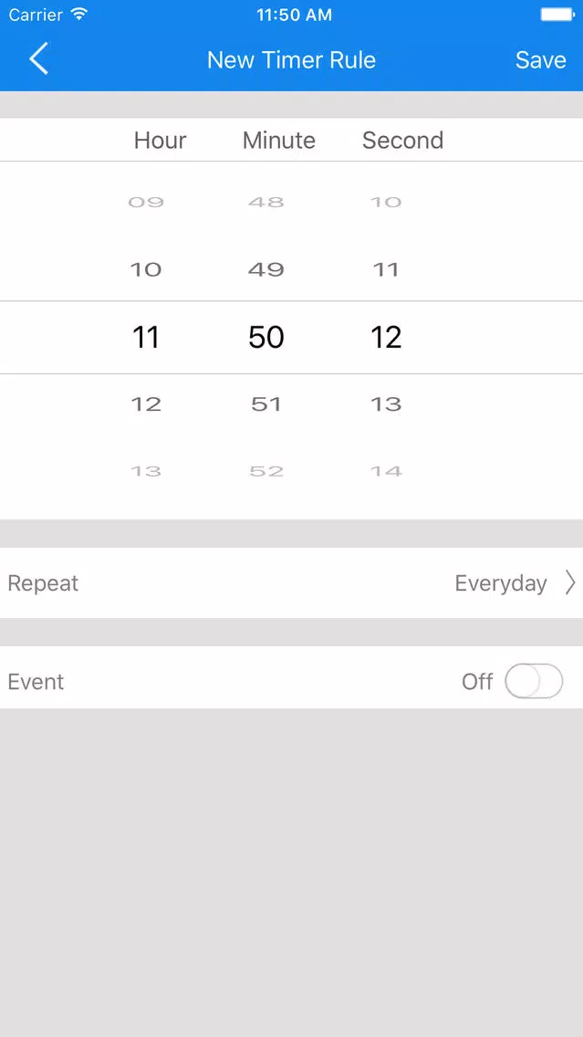Select faded second 14 value
The height and width of the screenshot is (1037, 583).
pyautogui.click(x=386, y=471)
